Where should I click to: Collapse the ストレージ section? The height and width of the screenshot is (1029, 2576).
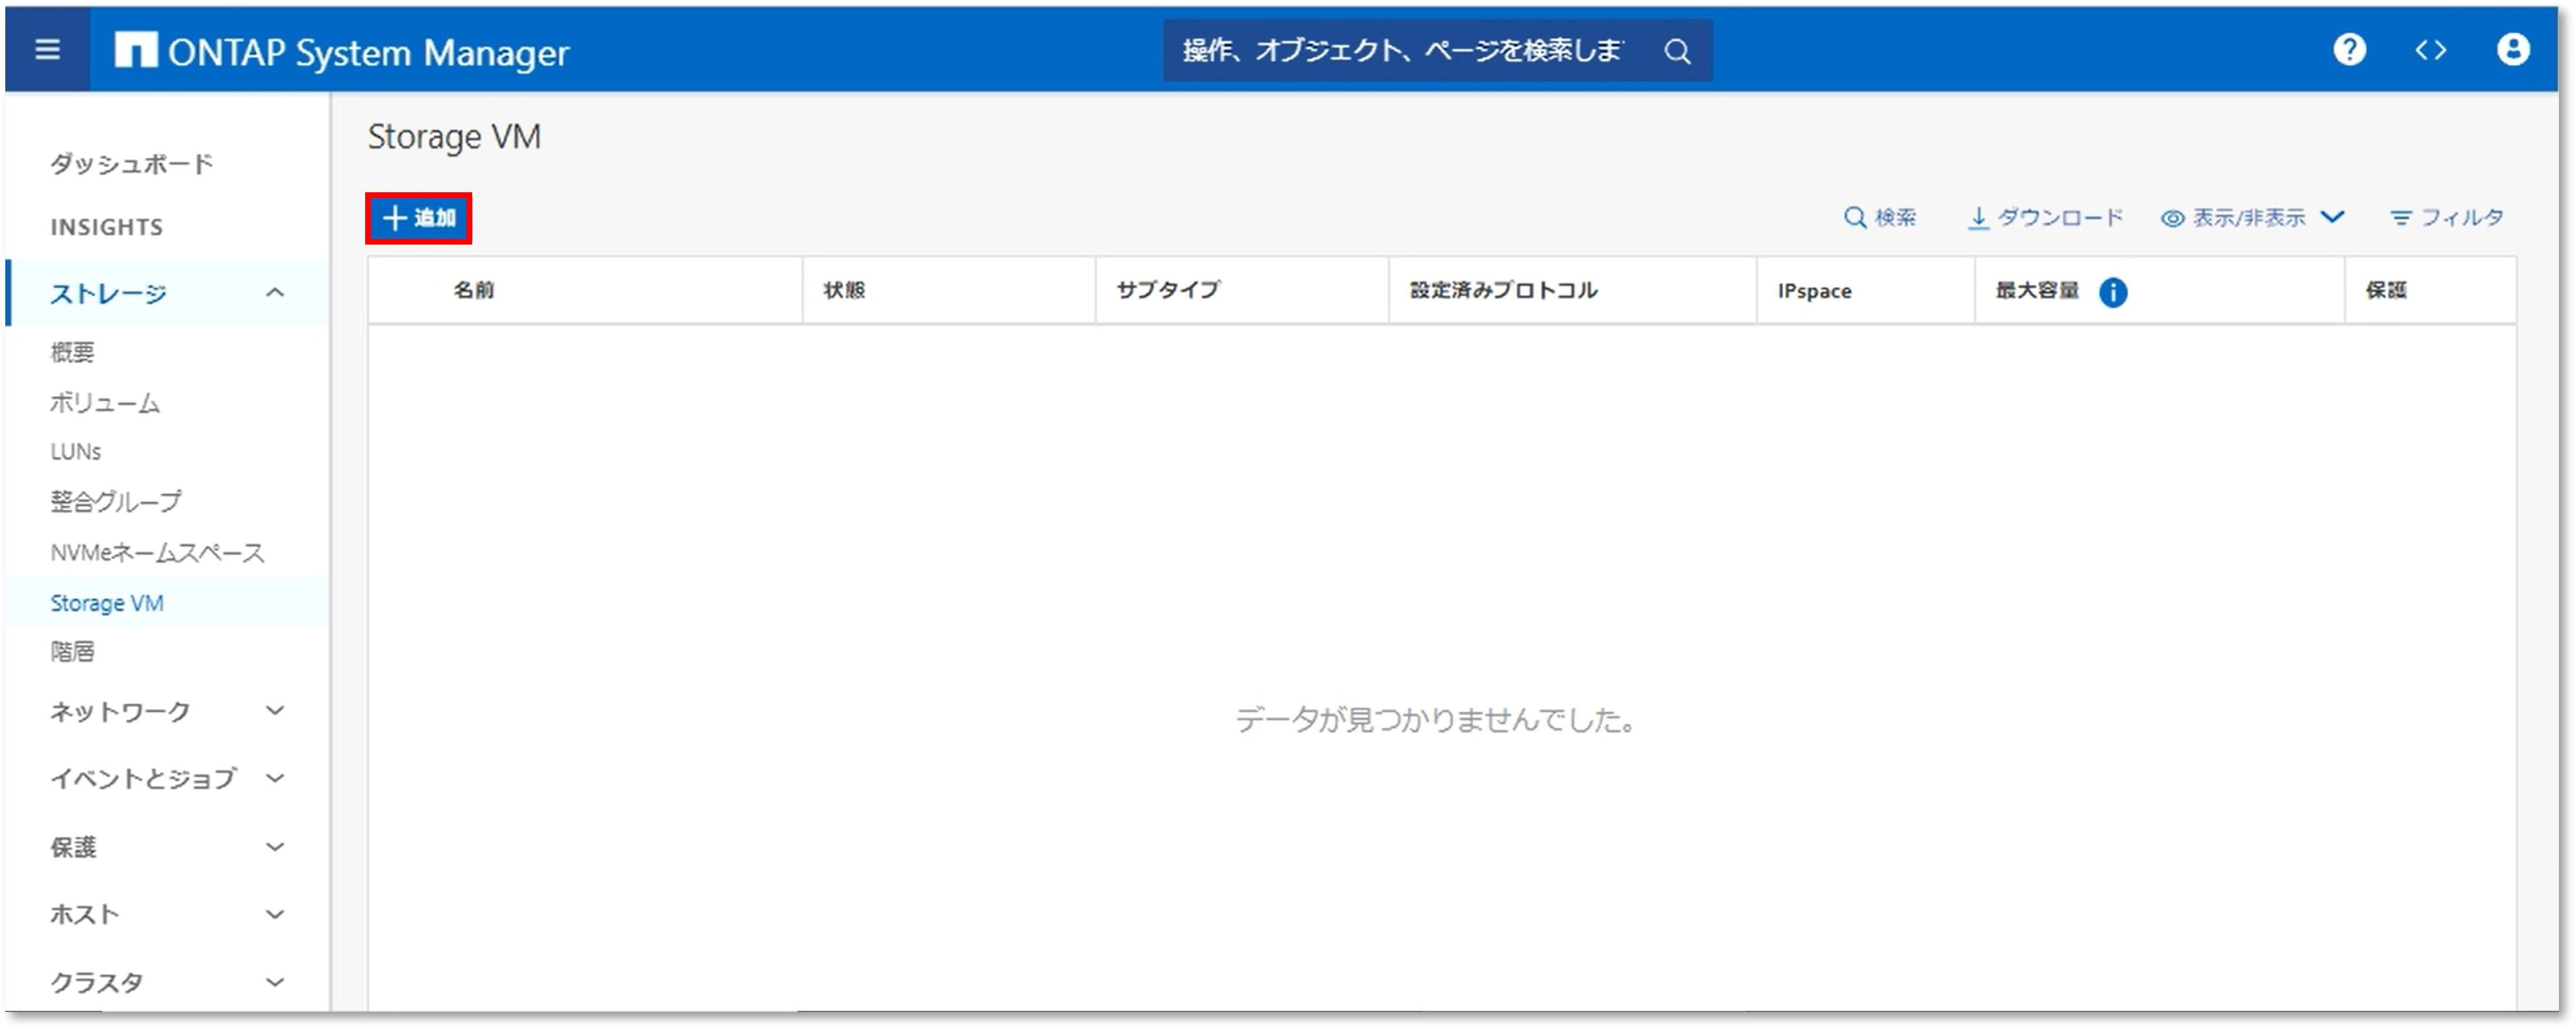click(167, 293)
